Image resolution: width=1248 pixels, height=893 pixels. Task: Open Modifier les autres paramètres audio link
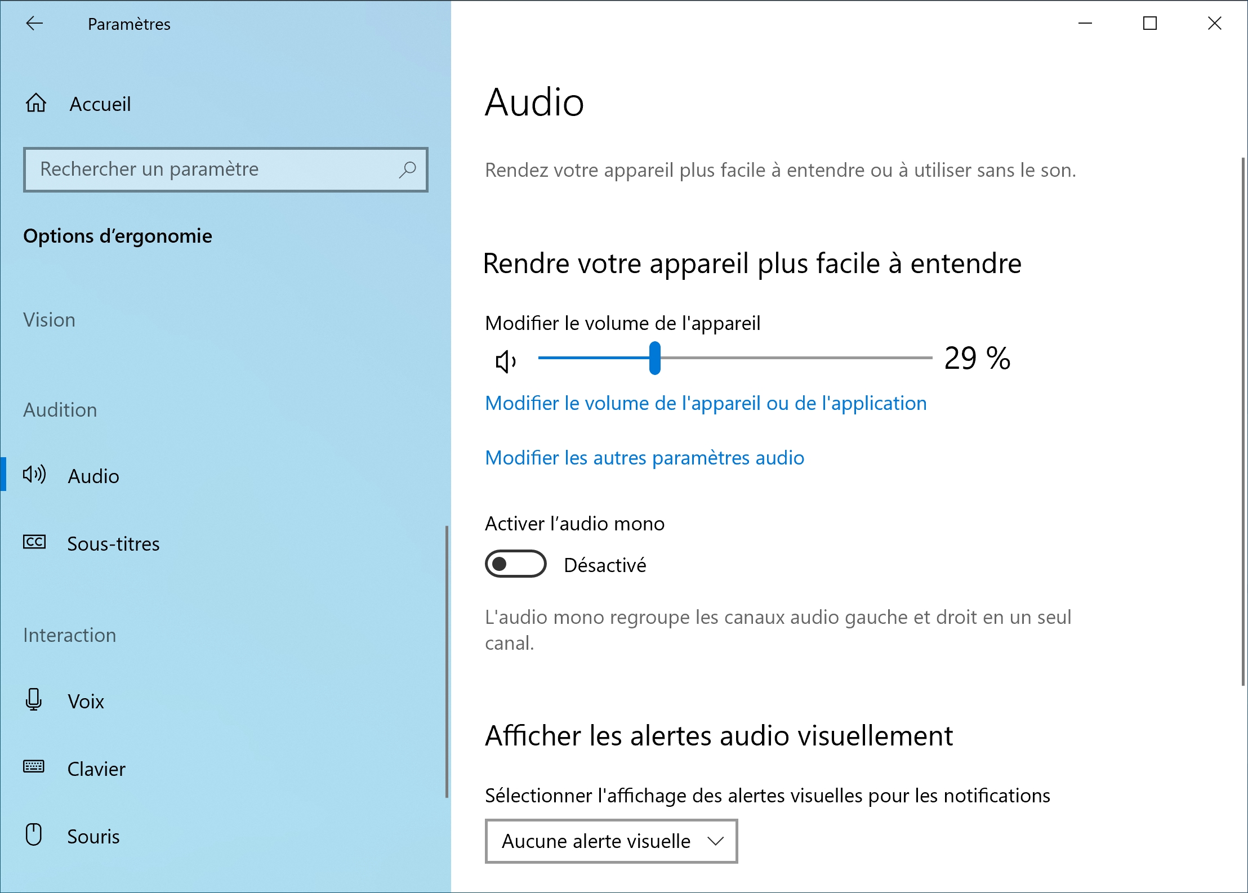645,458
